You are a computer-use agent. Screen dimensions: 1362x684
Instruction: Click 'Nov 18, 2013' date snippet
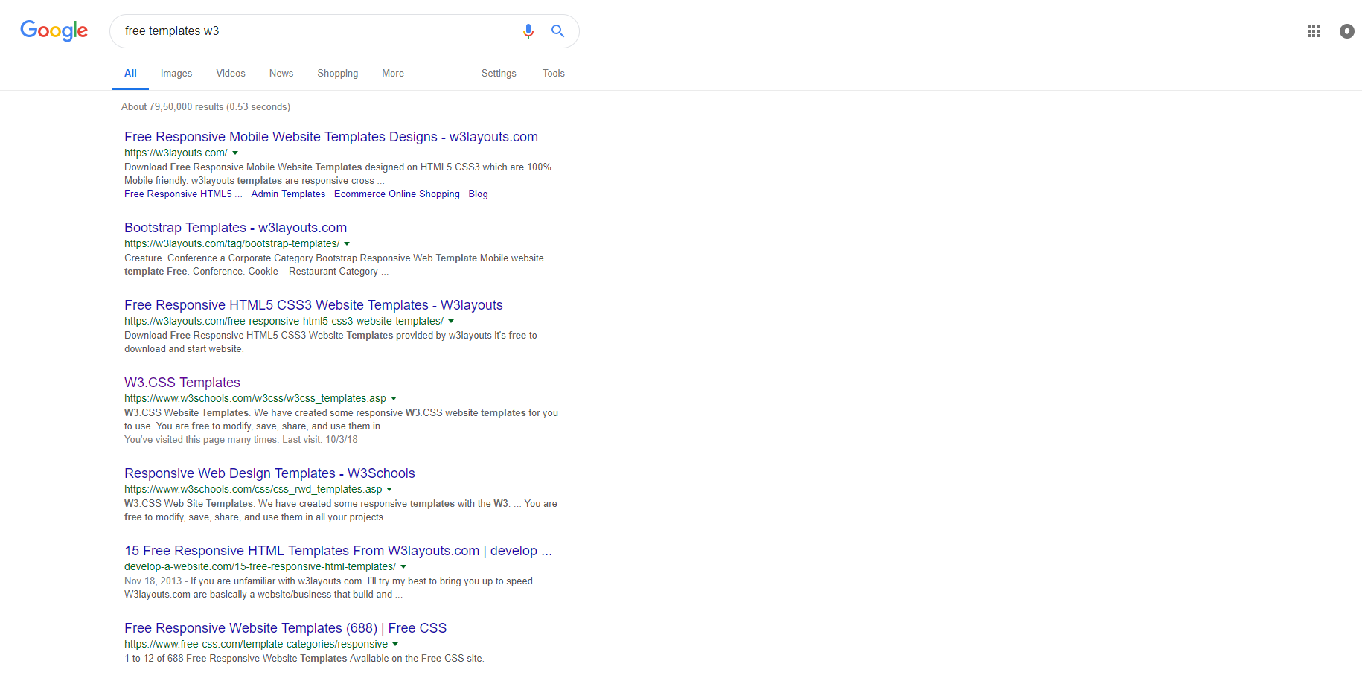point(153,581)
